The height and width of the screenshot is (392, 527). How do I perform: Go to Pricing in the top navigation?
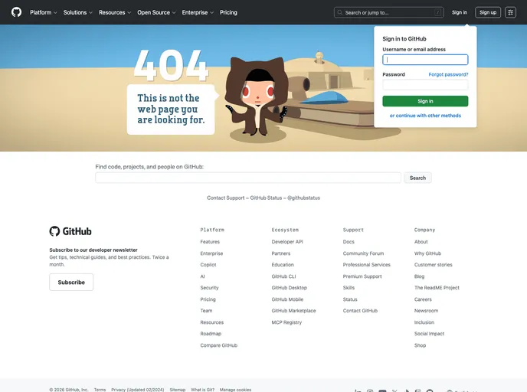tap(228, 12)
